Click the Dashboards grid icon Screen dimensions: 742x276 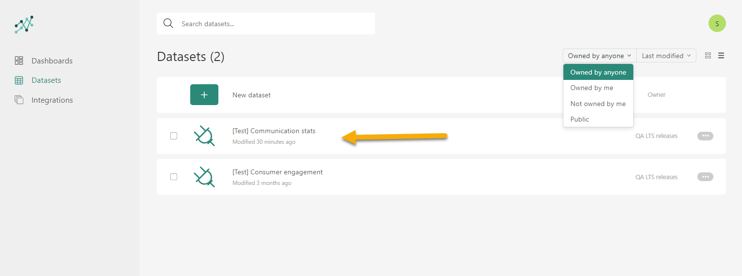(19, 61)
